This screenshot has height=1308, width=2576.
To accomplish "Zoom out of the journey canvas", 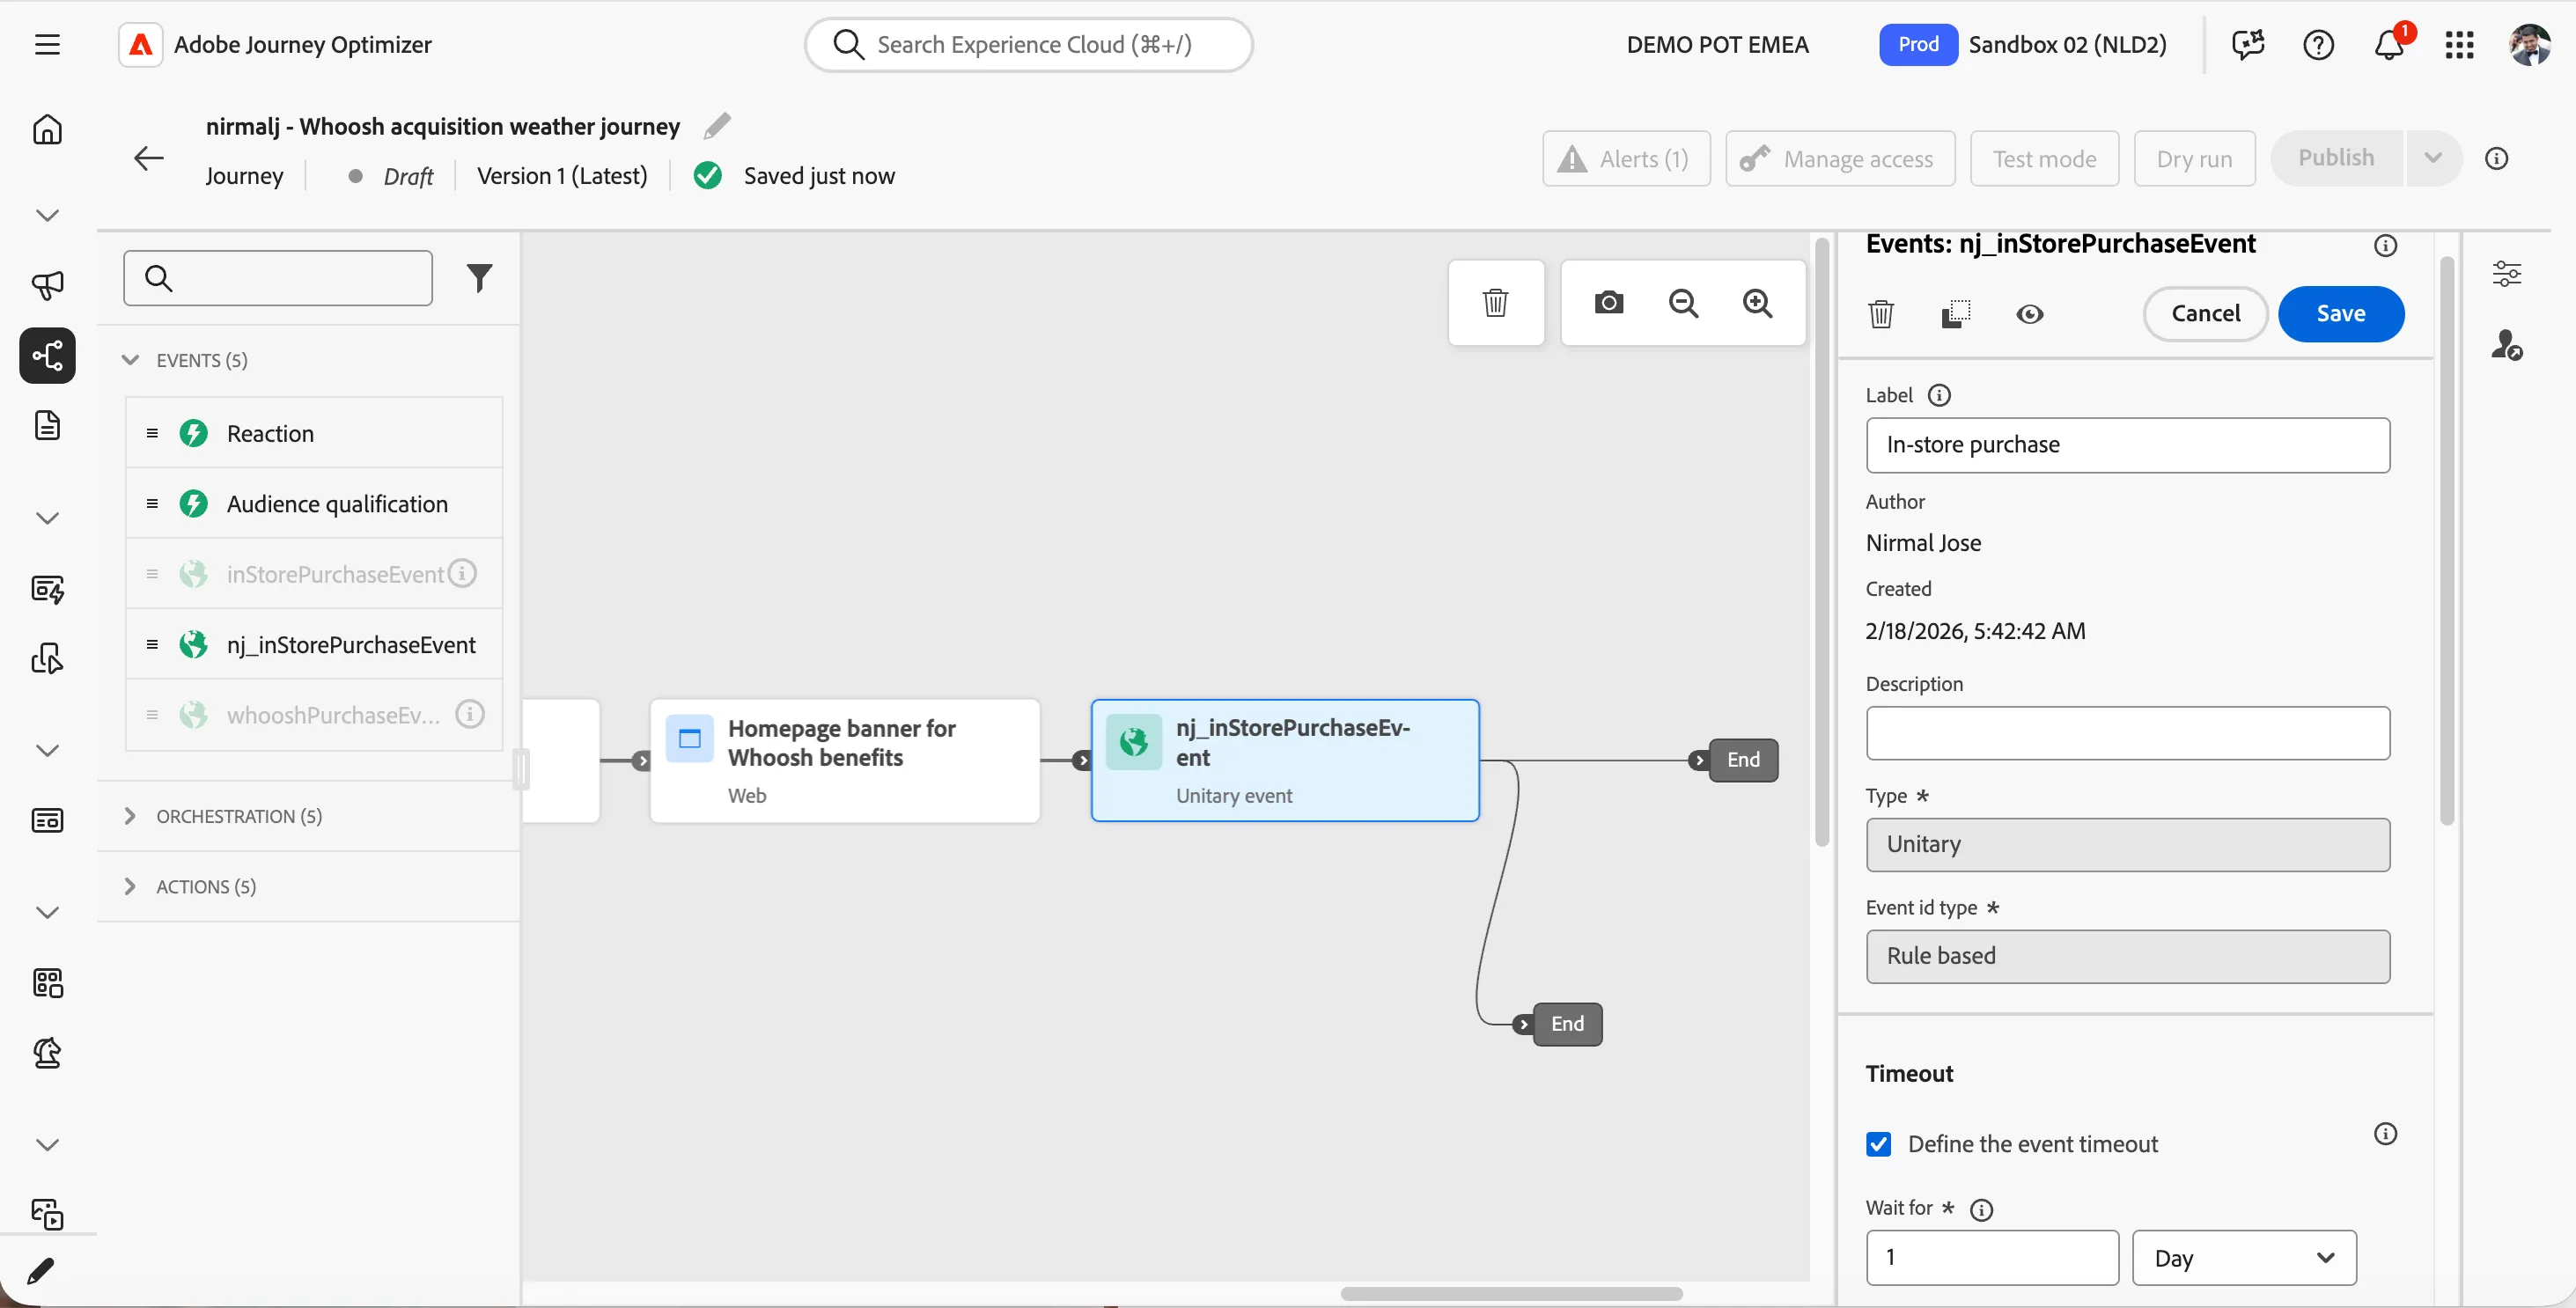I will (1683, 302).
